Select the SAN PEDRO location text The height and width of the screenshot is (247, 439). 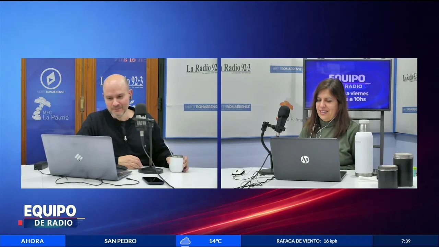click(x=120, y=241)
